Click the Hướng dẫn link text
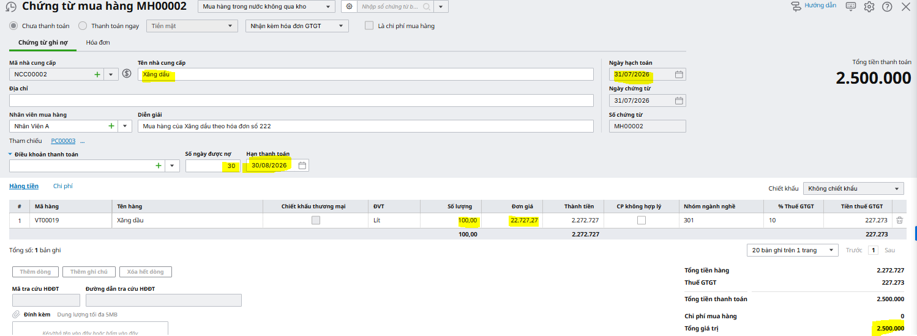 pyautogui.click(x=820, y=5)
